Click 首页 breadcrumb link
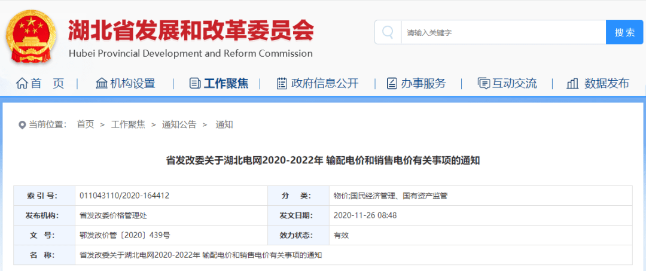Viewport: 646px width, 271px height. pos(86,124)
